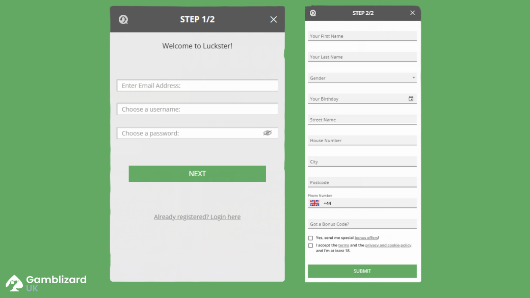Focus the City field

362,161
